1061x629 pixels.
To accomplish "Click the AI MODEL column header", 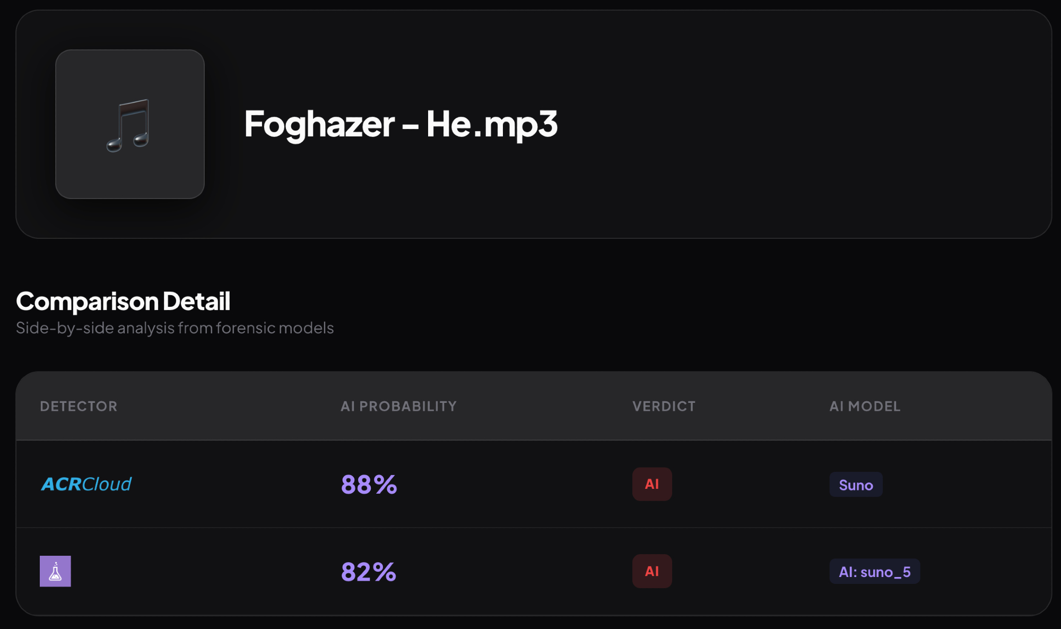I will [865, 406].
